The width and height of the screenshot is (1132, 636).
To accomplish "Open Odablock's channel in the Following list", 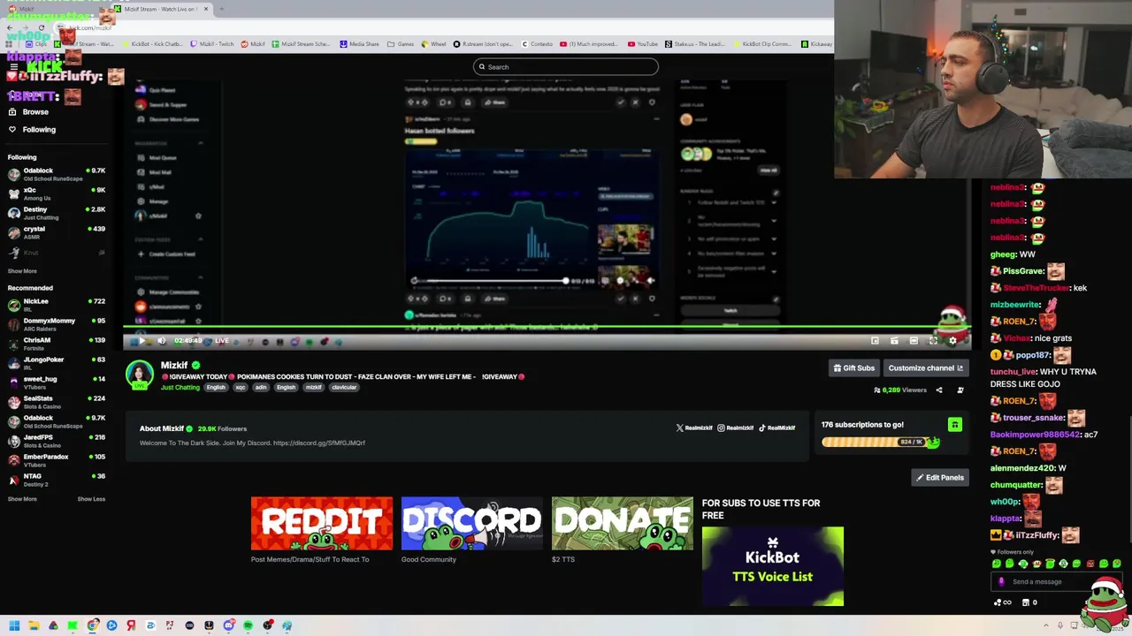I will (56, 174).
